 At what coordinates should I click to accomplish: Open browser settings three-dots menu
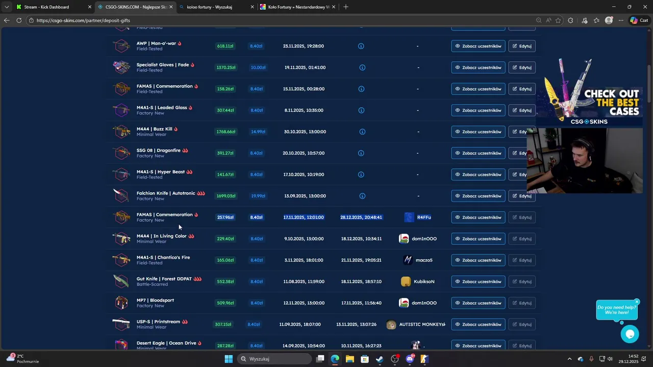tap(621, 20)
